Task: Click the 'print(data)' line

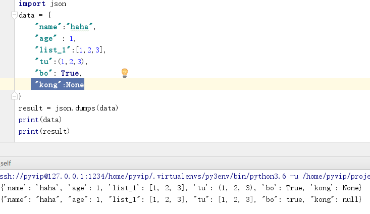Action: [x=40, y=120]
